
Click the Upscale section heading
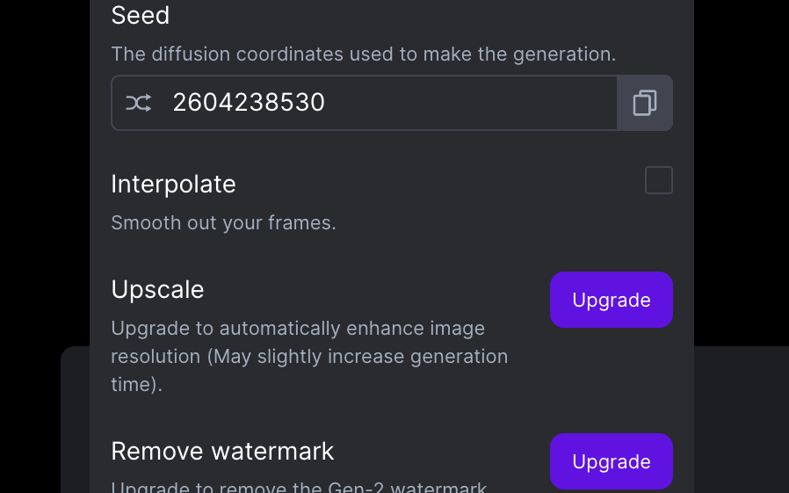point(157,290)
